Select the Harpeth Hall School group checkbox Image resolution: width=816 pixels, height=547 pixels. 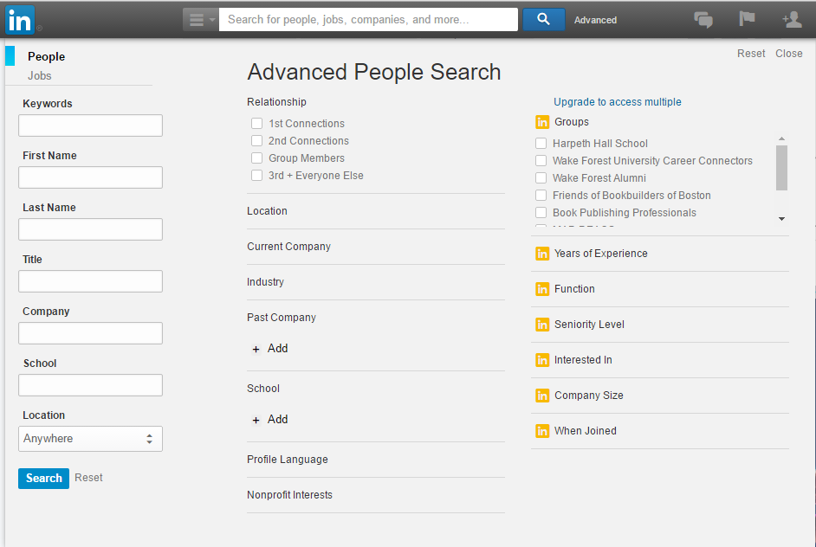541,144
